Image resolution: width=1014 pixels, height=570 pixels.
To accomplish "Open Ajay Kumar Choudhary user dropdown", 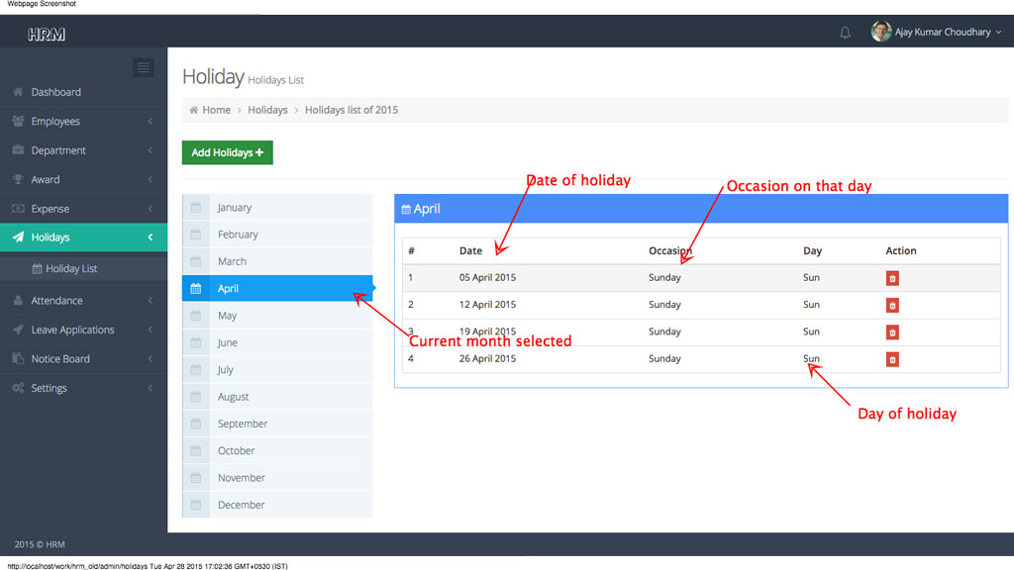I will click(943, 33).
